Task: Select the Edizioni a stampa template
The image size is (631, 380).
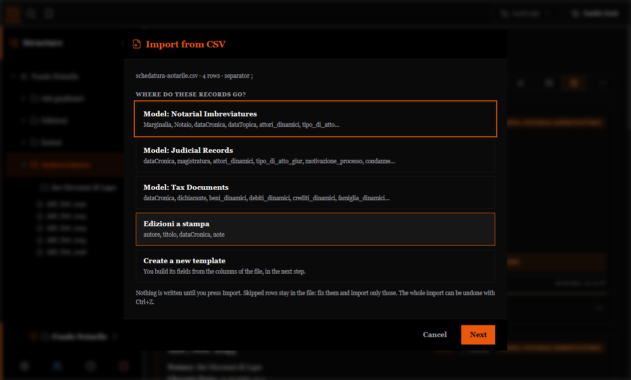Action: click(x=315, y=229)
